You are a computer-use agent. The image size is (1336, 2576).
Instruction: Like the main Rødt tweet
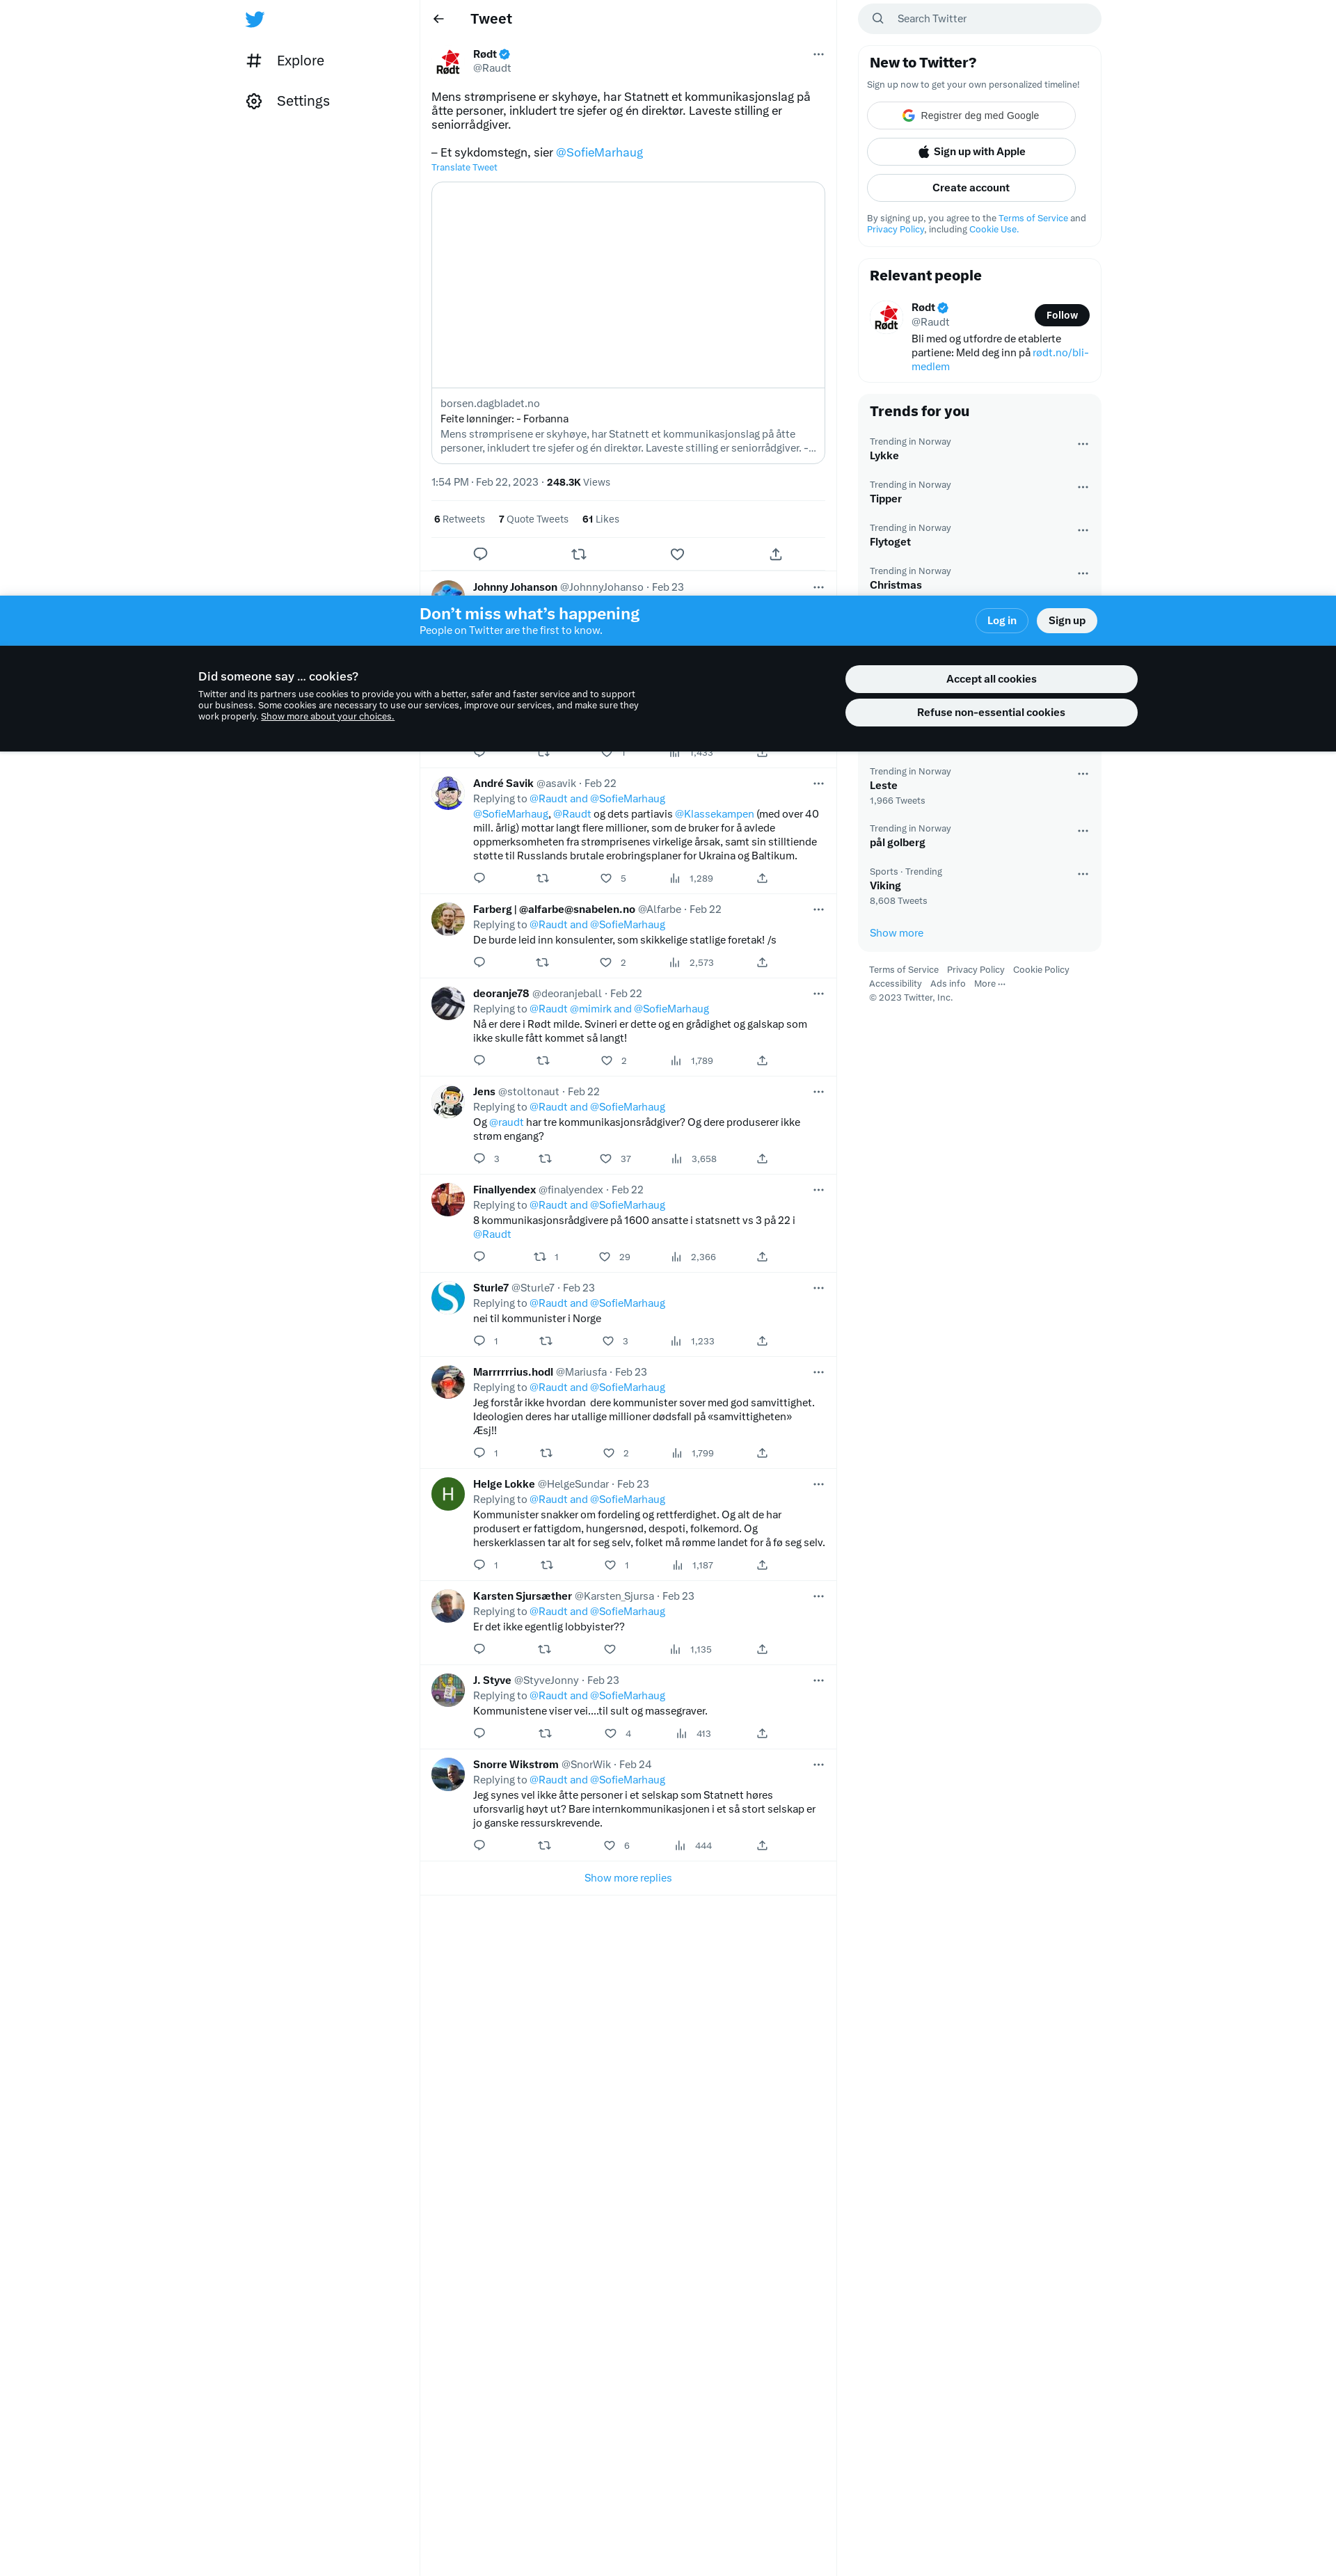(x=677, y=554)
